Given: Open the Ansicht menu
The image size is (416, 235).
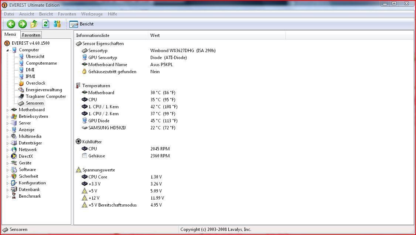Looking at the screenshot, I should pos(27,14).
